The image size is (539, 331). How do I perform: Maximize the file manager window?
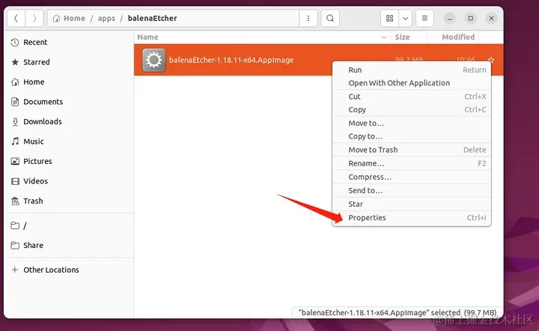click(x=471, y=18)
